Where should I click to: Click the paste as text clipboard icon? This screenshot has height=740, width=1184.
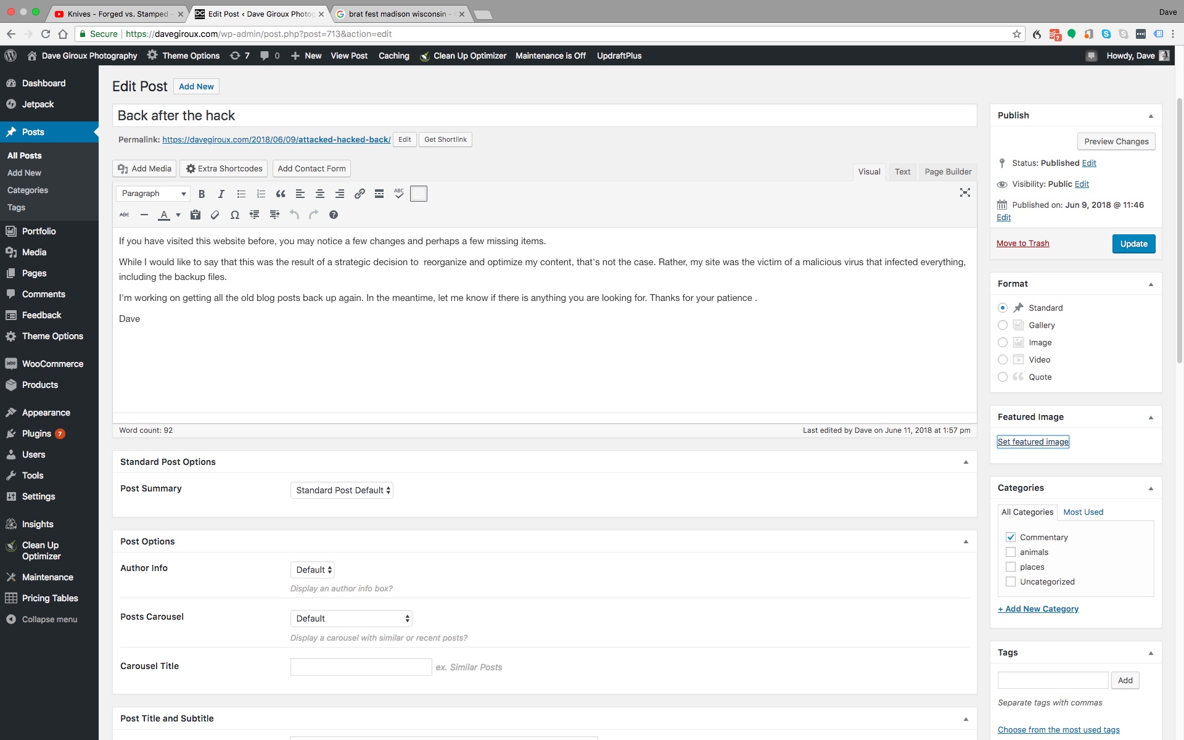195,215
